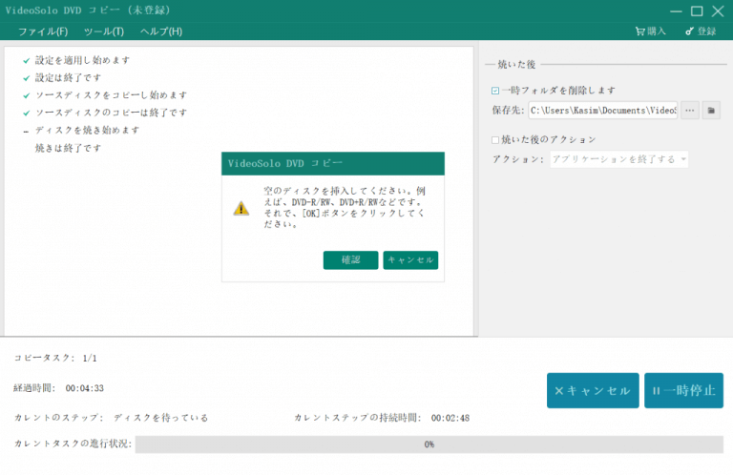Open the ヘルプ(H) menu
The image size is (733, 475).
[x=161, y=31]
